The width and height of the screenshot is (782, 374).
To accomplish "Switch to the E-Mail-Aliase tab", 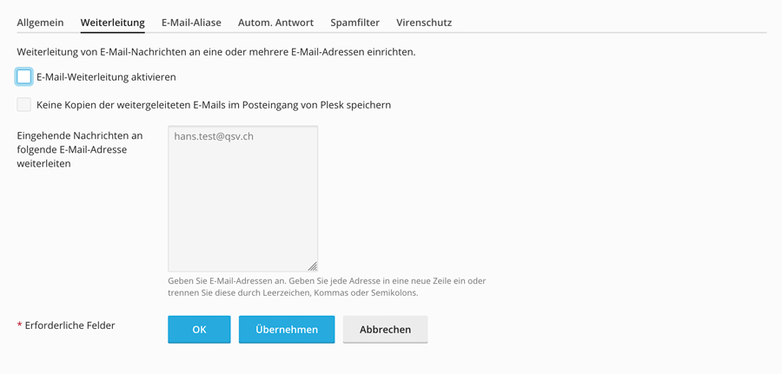I will 191,23.
